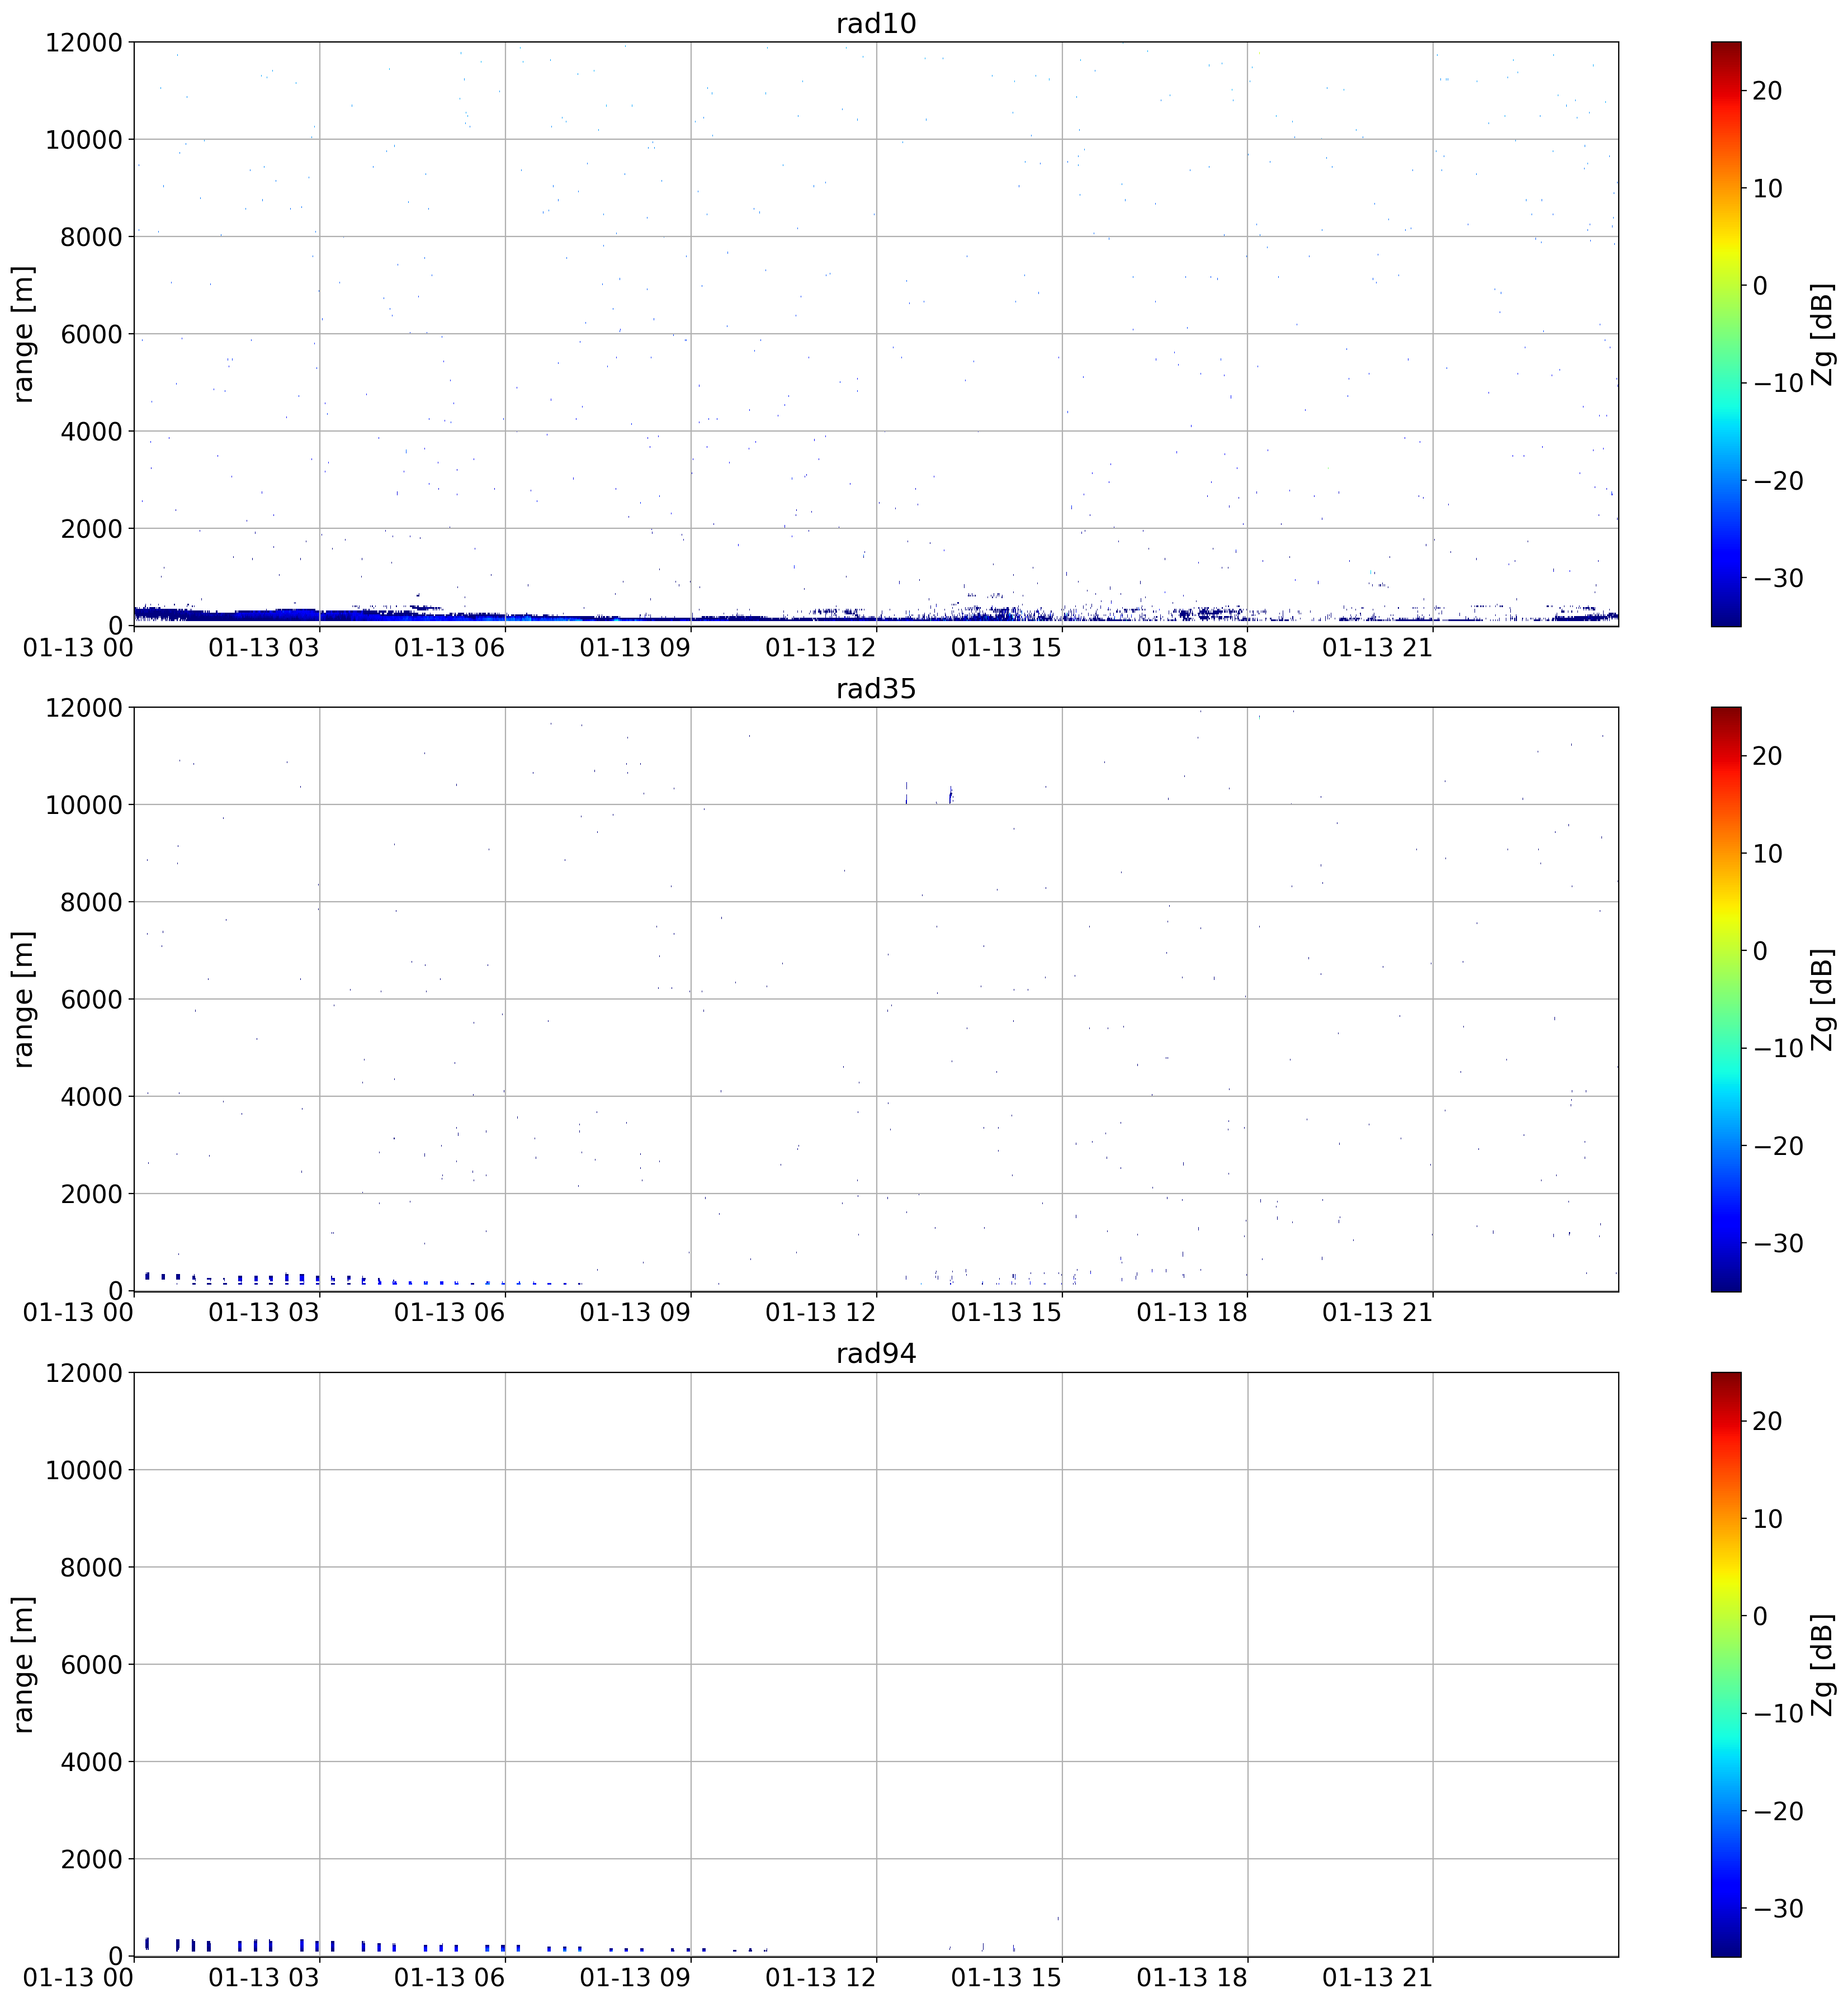Viewport: 1848px width, 2003px height.
Task: Click the rad10 plot colorbar
Action: pyautogui.click(x=1726, y=334)
